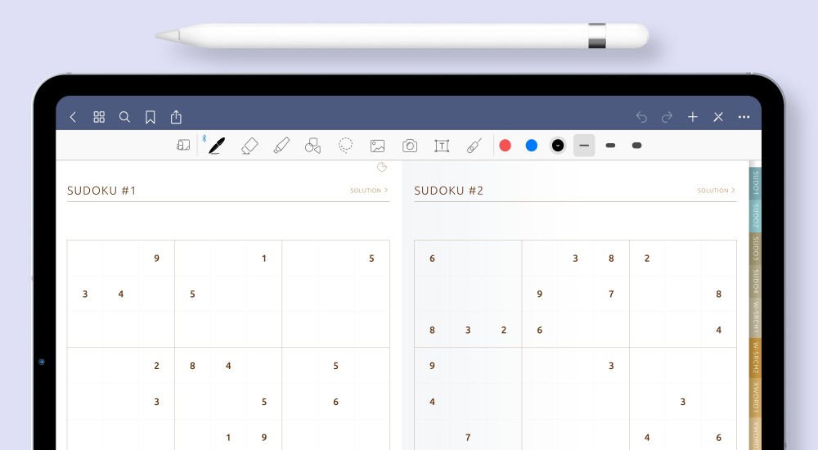Toggle the zoom window tool
The width and height of the screenshot is (818, 450).
tap(183, 146)
